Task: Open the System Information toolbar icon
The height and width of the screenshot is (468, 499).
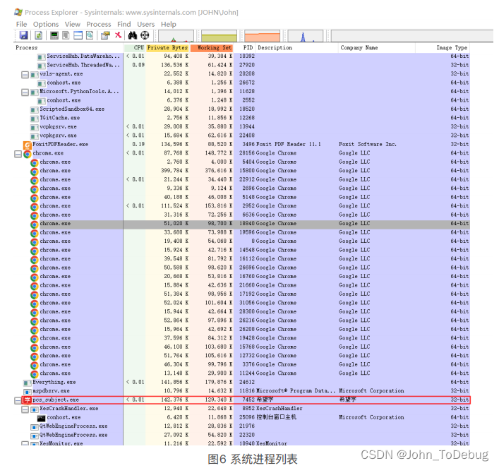Action: click(54, 35)
